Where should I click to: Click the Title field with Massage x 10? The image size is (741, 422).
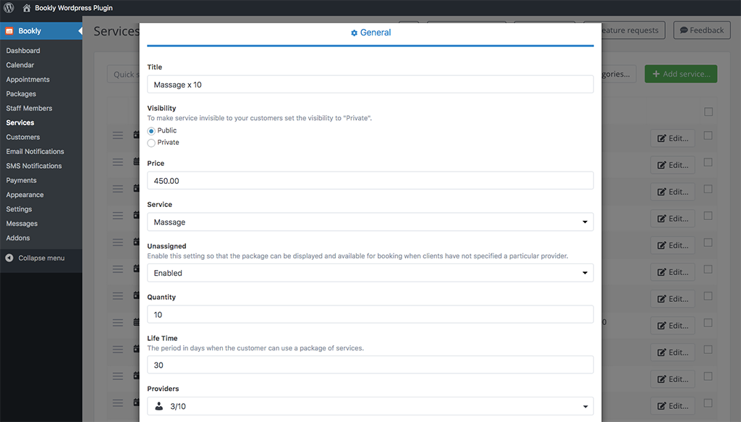(370, 85)
